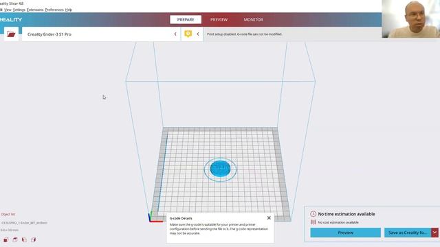Click the yellow print setup warning icon

click(188, 34)
